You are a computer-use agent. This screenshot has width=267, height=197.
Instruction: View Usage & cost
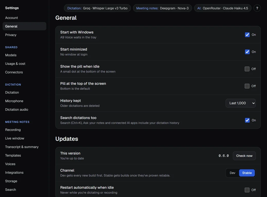tap(24, 64)
